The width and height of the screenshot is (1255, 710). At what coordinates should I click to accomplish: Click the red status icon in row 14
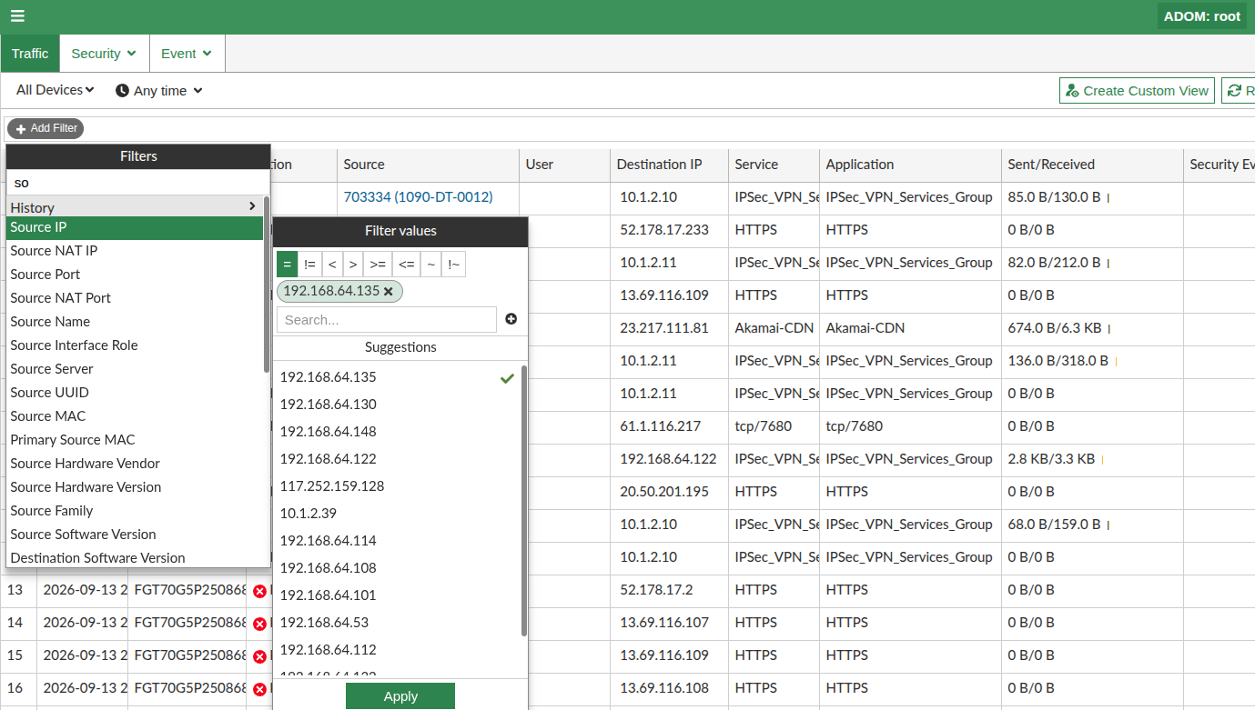click(x=259, y=624)
